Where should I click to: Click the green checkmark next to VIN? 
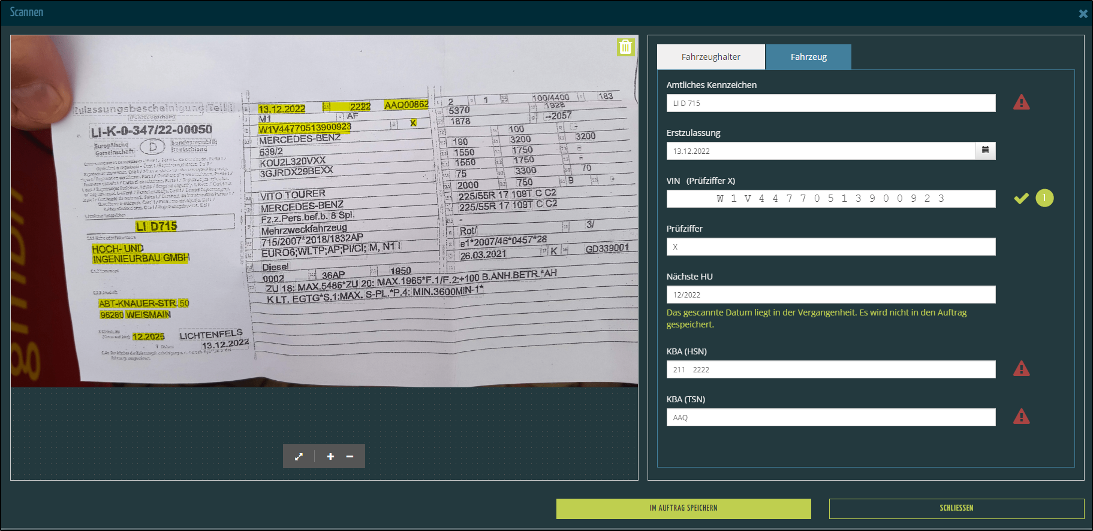[1021, 198]
